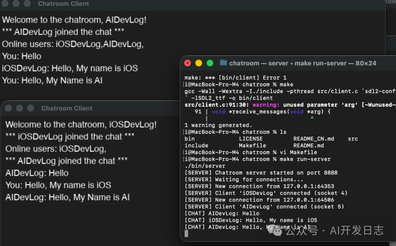The width and height of the screenshot is (396, 246).
Task: Click the folder icon in terminal title
Action: tap(223, 63)
